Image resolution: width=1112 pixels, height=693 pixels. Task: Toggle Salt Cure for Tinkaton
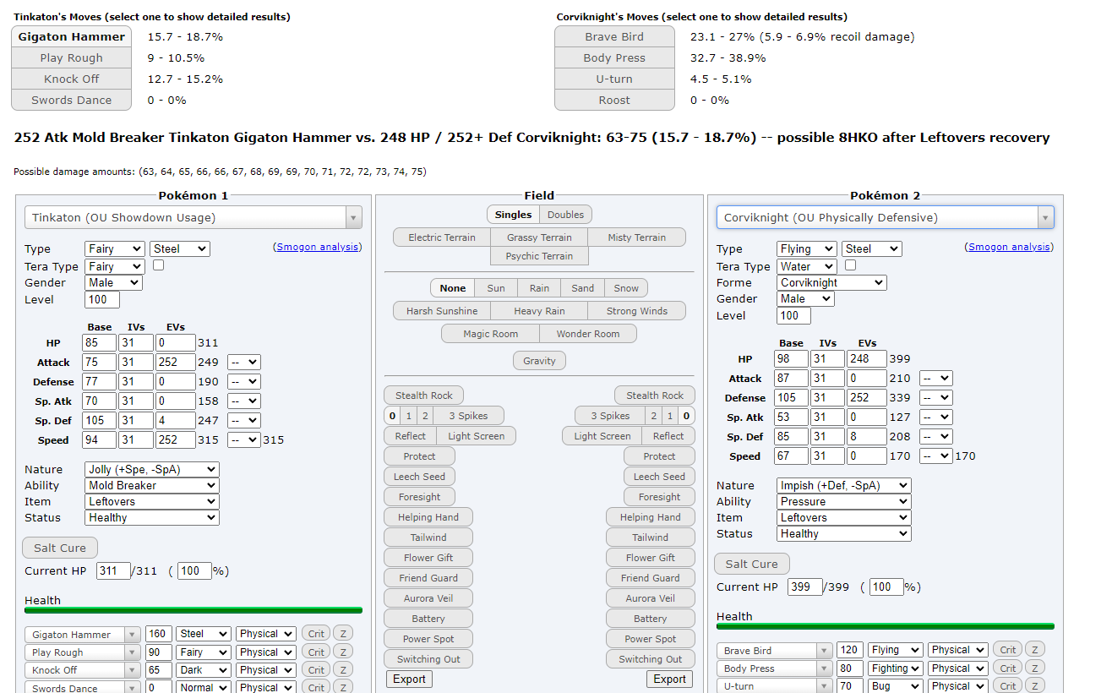tap(60, 548)
